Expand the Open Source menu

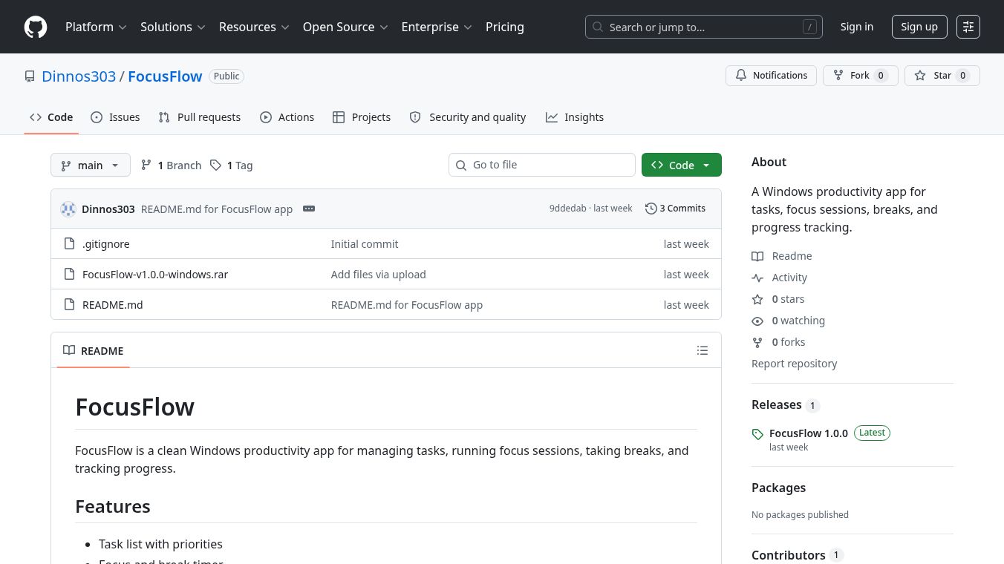345,27
